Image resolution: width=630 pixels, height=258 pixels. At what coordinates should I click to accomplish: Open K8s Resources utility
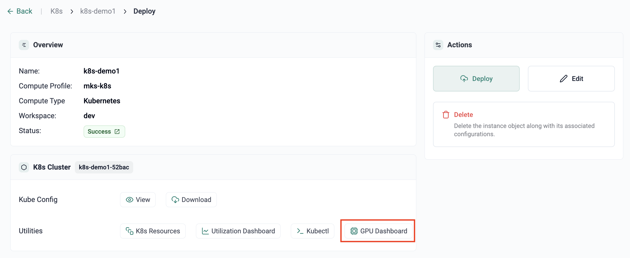153,231
